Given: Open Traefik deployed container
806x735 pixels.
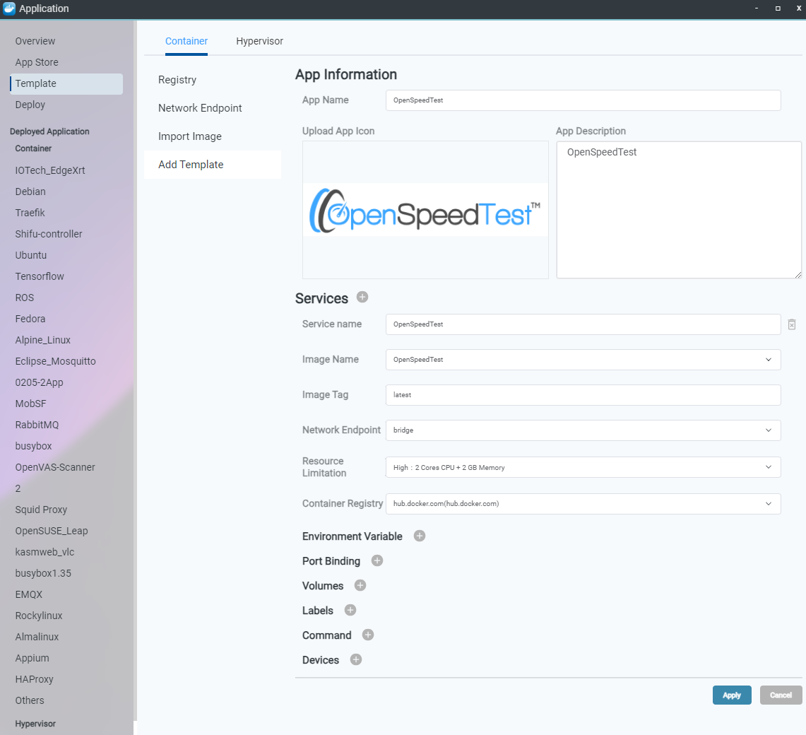Looking at the screenshot, I should [30, 213].
